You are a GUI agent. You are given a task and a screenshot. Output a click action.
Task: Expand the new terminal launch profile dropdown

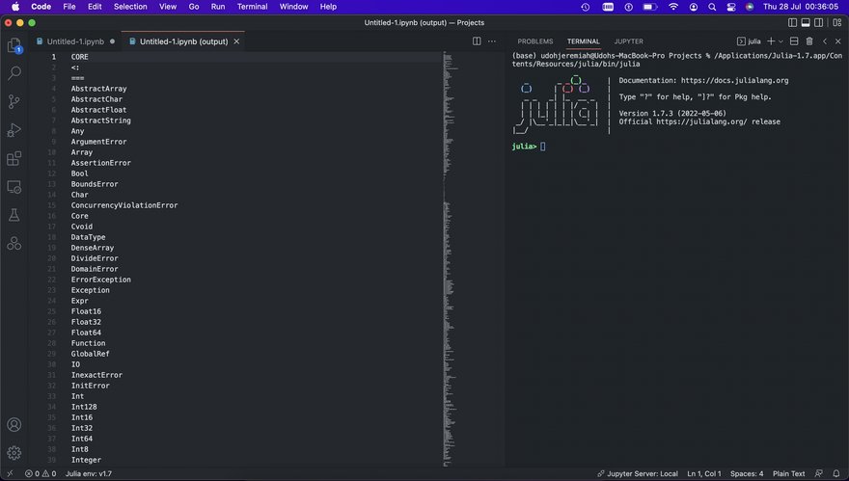tap(780, 41)
